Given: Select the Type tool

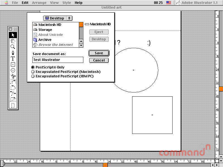Looking at the screenshot, I should click(x=13, y=58).
